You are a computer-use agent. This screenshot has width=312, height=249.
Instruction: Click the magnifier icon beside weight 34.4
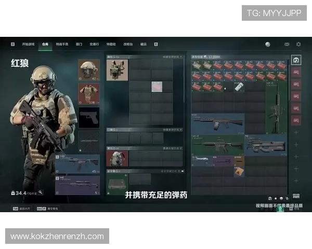coord(41,192)
